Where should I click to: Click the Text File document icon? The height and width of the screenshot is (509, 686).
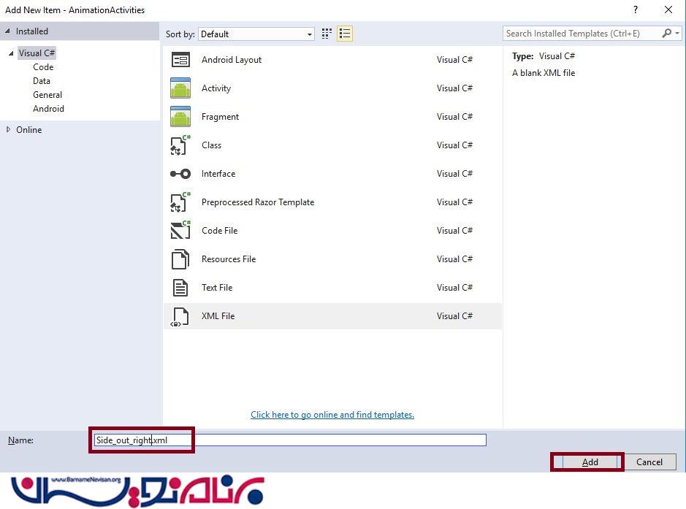tap(180, 288)
